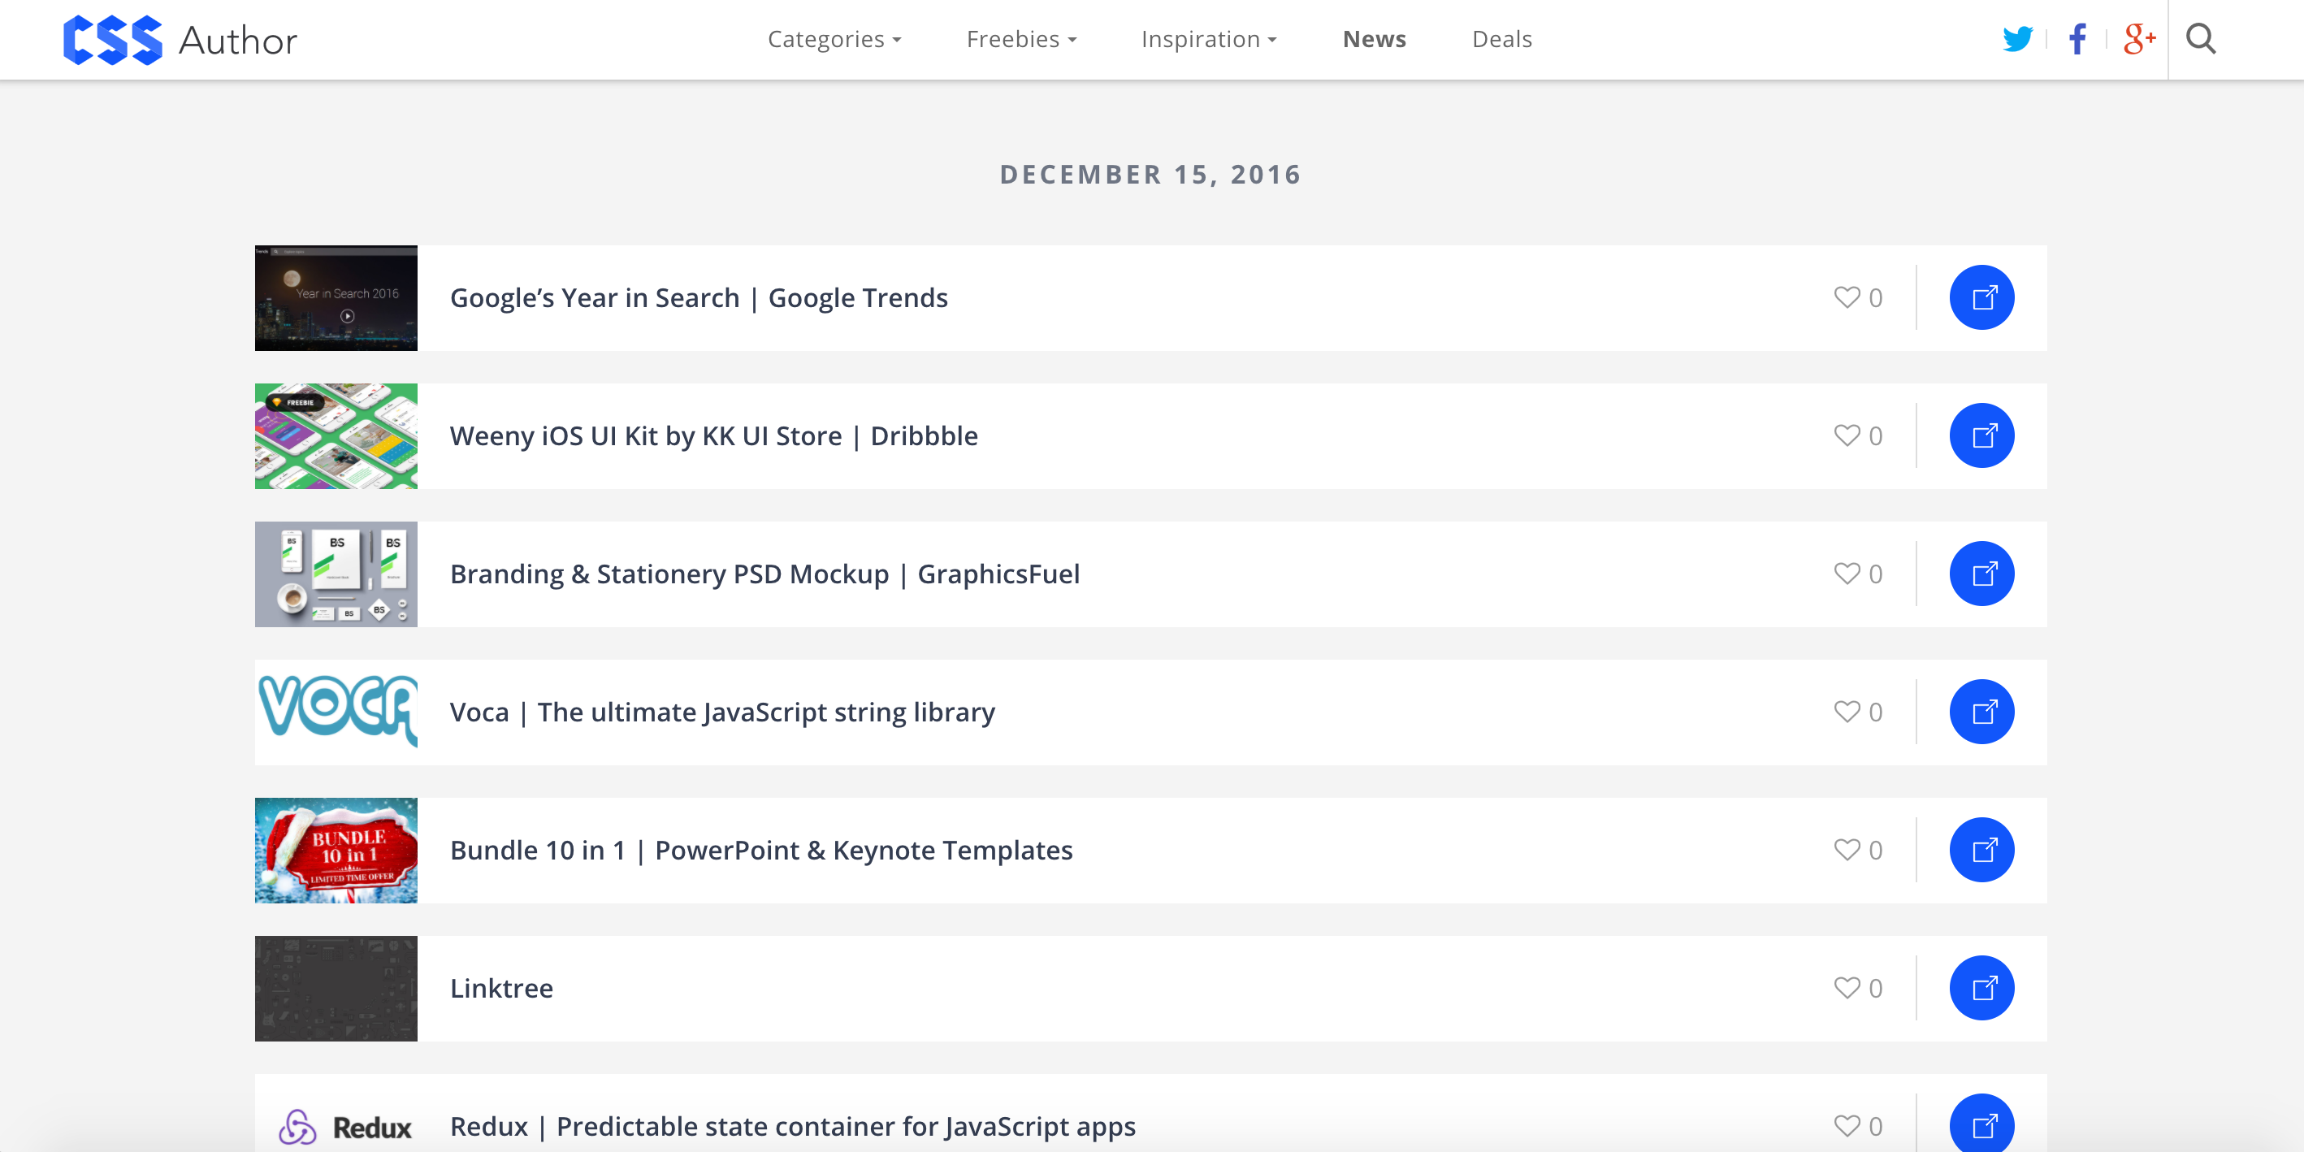The height and width of the screenshot is (1152, 2304).
Task: Click the search magnifier icon
Action: click(x=2200, y=38)
